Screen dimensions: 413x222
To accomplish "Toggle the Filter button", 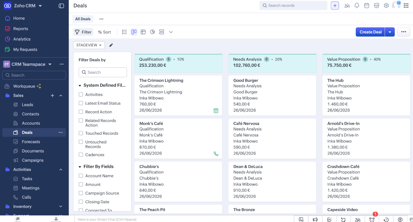I will (x=83, y=32).
